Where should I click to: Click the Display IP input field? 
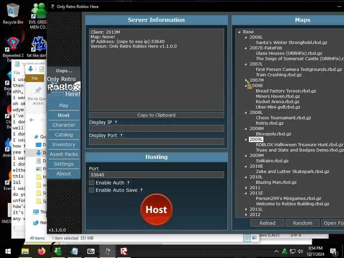pos(157,128)
